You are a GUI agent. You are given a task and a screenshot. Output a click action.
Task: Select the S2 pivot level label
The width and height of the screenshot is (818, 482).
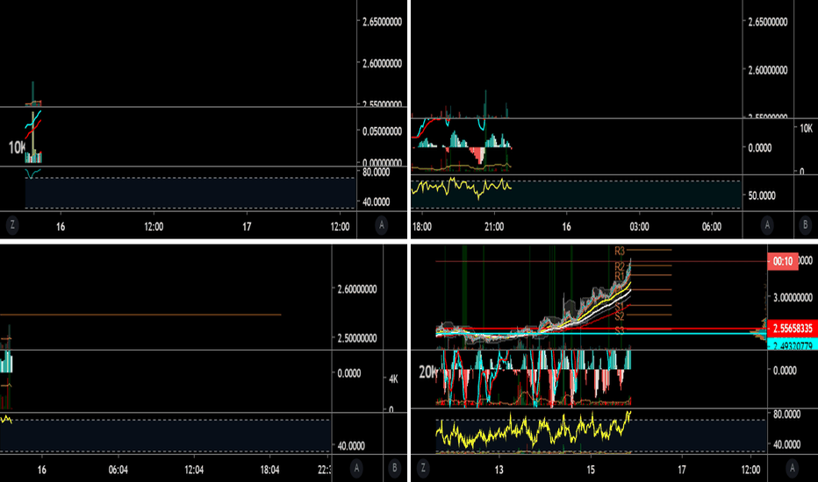(620, 316)
